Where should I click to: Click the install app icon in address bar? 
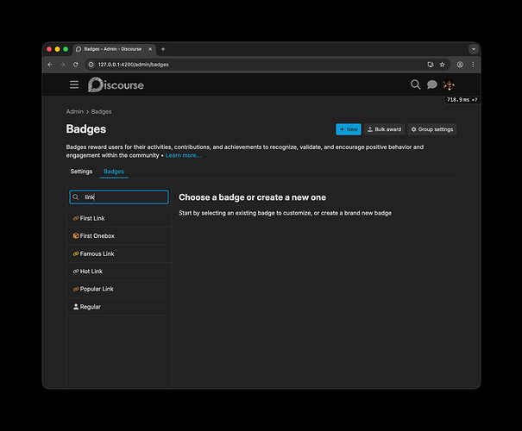pos(431,65)
